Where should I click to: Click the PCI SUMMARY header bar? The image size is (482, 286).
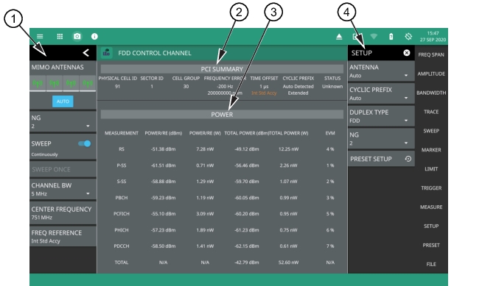[x=222, y=69]
